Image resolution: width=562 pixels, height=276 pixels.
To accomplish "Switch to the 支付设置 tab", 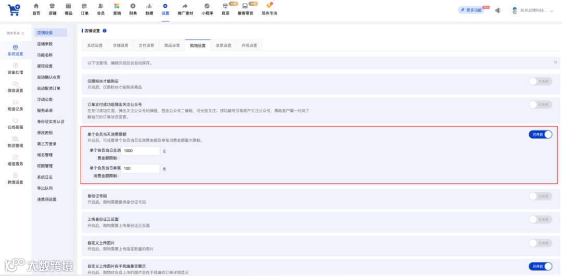I will pos(146,45).
